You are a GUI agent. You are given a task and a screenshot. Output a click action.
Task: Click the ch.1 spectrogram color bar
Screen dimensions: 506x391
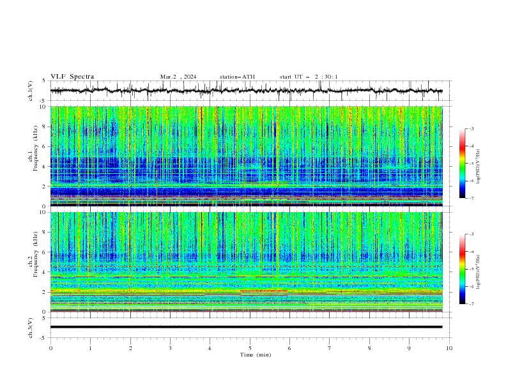462,164
